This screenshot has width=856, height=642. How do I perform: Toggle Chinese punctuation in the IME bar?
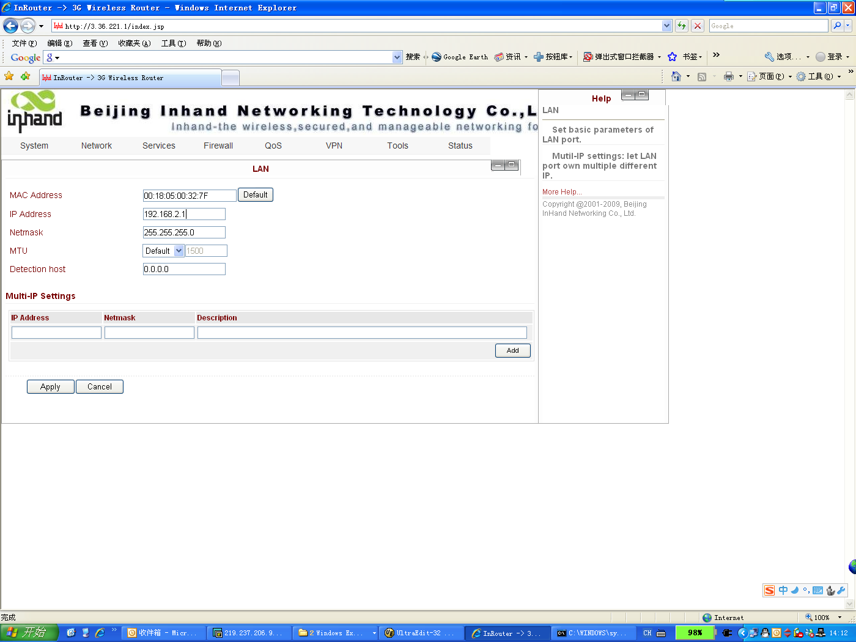[806, 591]
